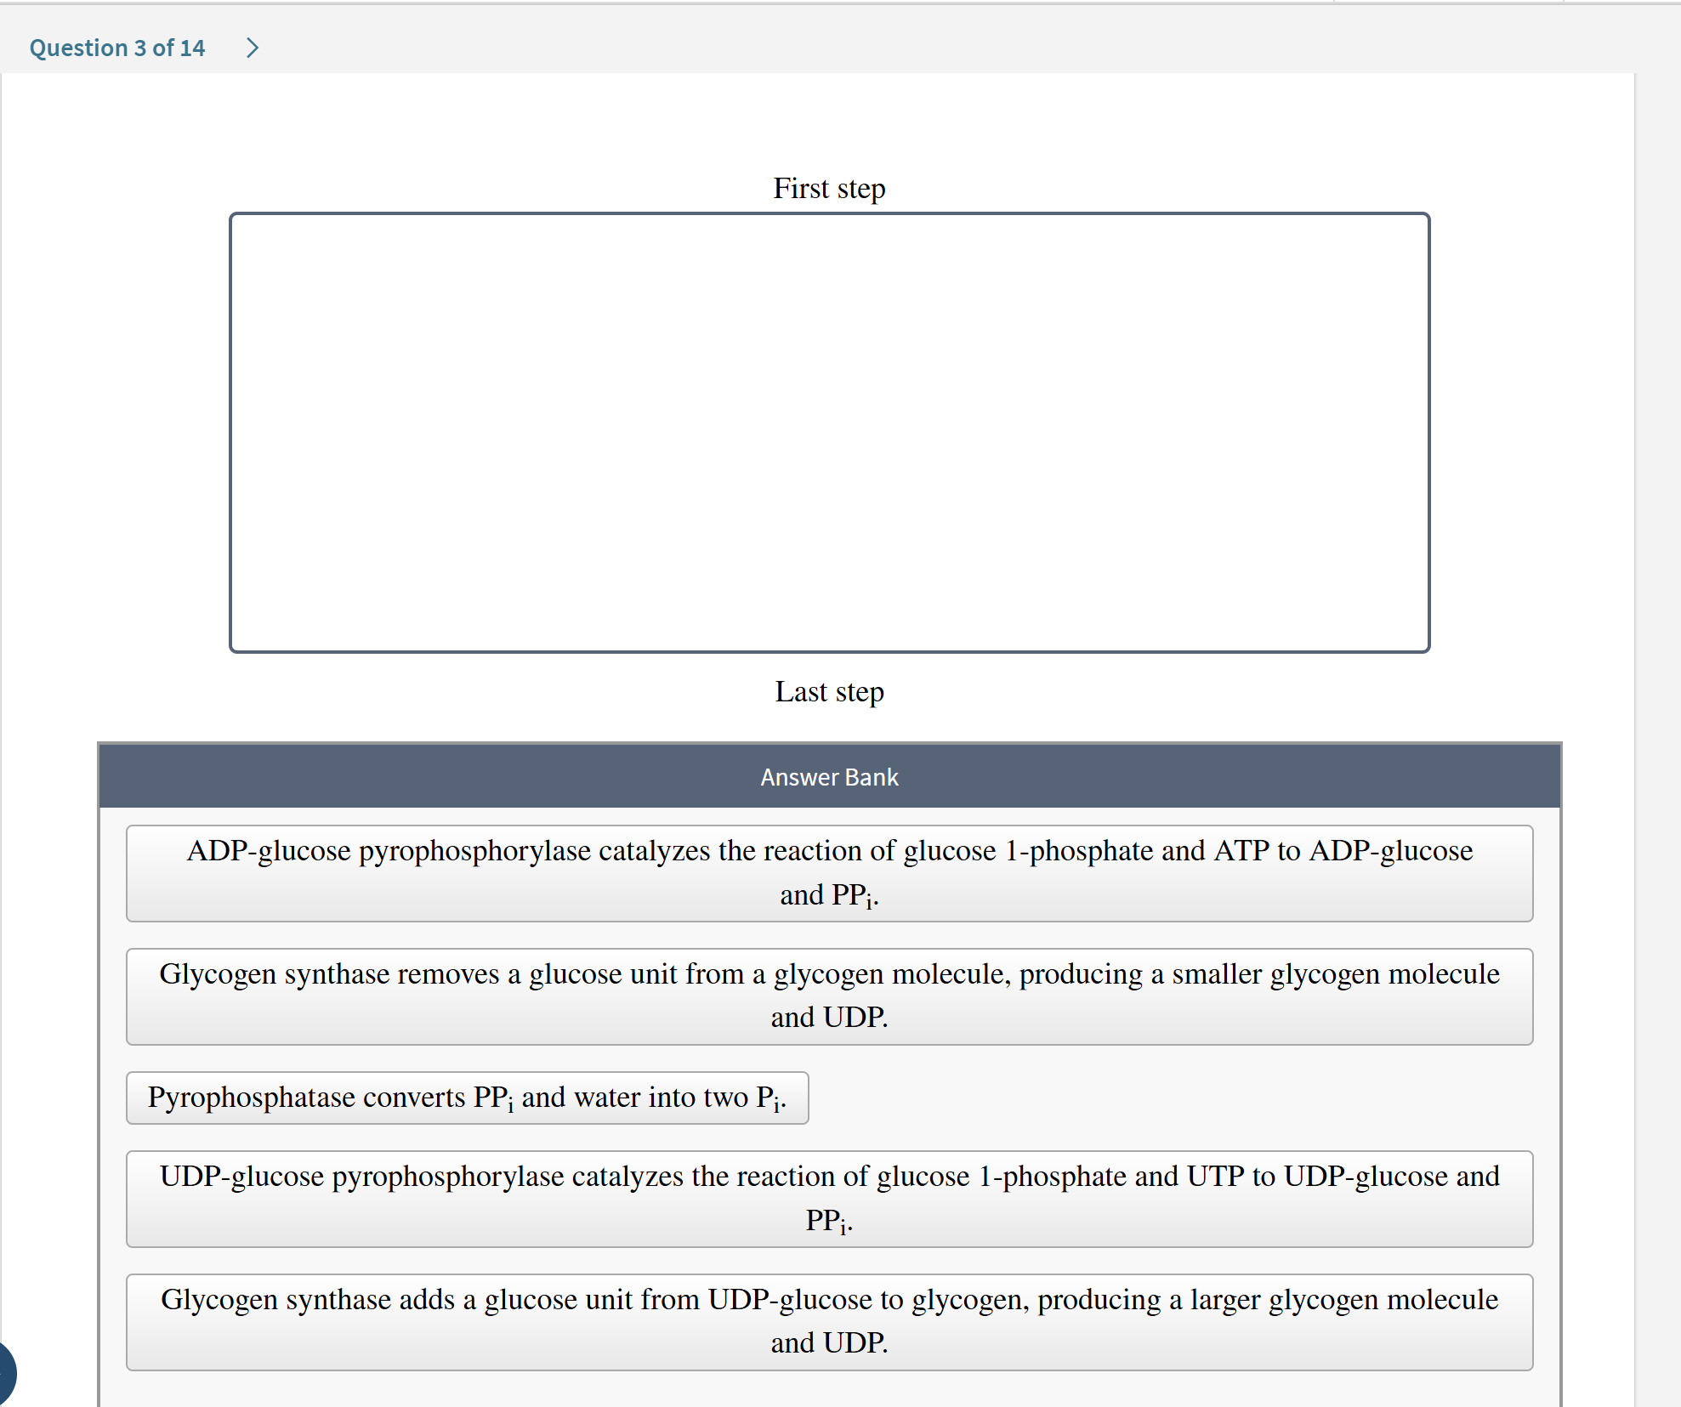Select the Pyrophosphatase converts PPi answer card

[x=467, y=1098]
